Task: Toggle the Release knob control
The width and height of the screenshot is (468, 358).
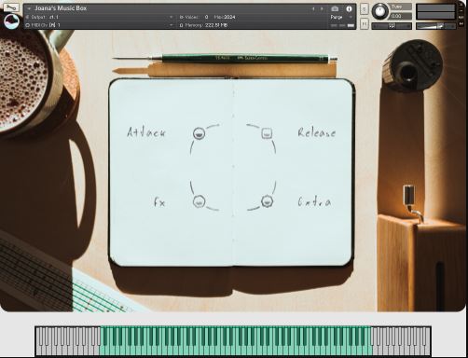Action: (x=267, y=133)
